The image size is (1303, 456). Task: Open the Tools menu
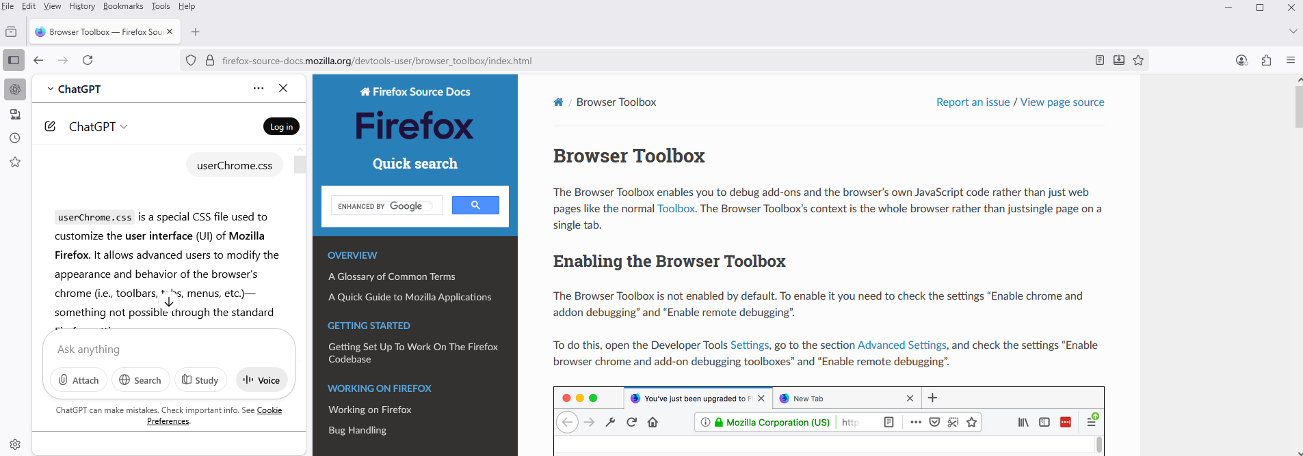point(161,6)
